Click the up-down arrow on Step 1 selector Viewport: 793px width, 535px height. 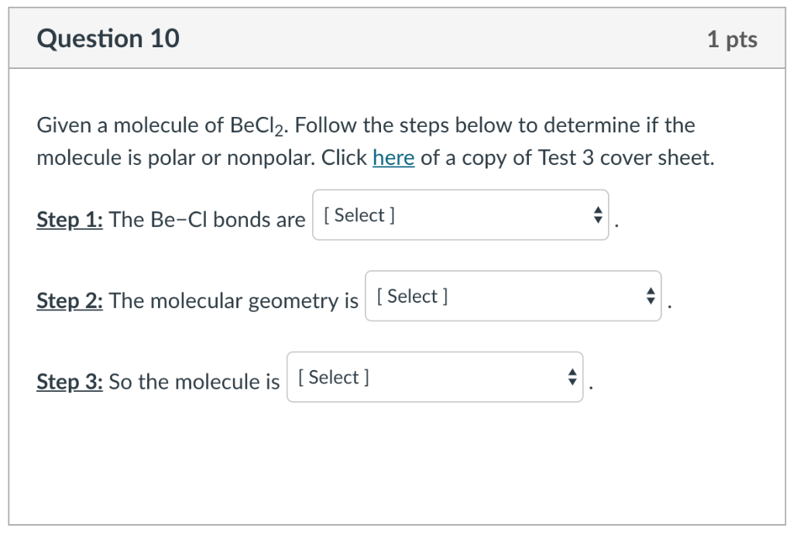coord(598,215)
